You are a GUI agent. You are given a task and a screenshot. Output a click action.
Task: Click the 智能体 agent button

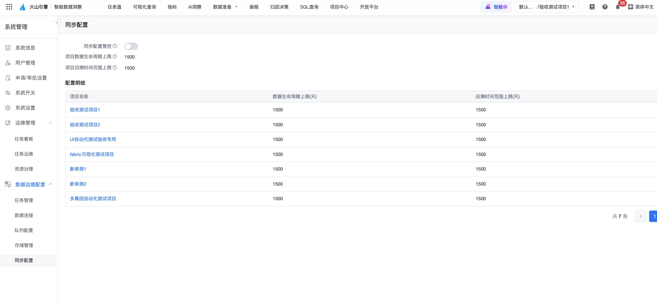[496, 7]
